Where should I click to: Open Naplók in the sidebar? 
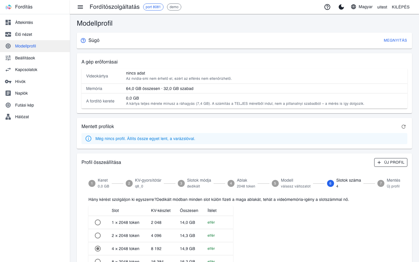[35, 93]
